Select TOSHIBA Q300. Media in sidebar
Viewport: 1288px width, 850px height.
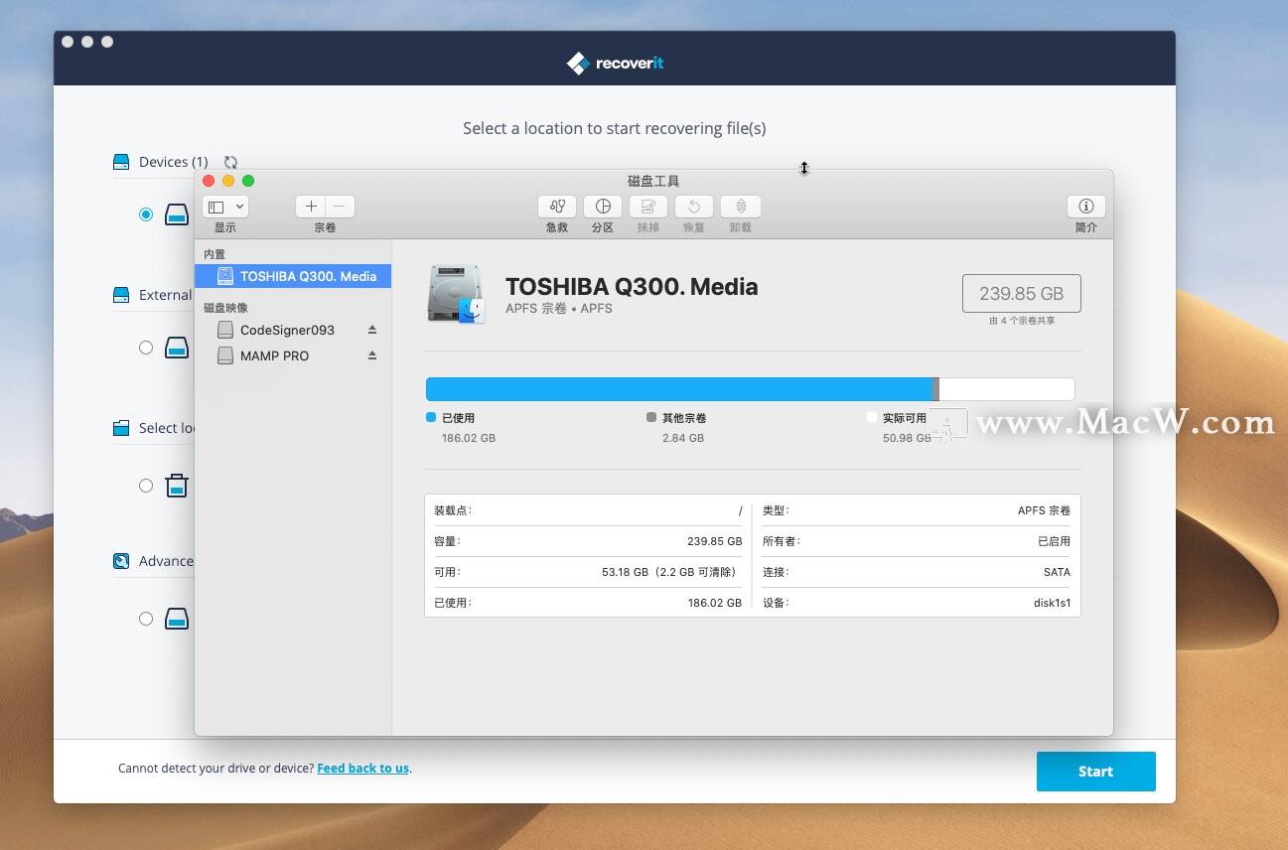[x=293, y=276]
